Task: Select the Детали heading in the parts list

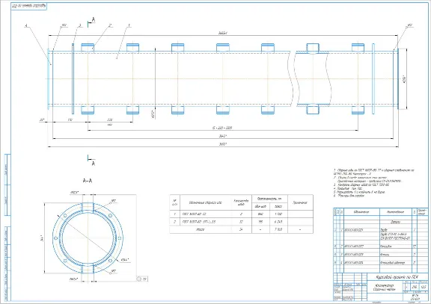Action: tap(396, 223)
